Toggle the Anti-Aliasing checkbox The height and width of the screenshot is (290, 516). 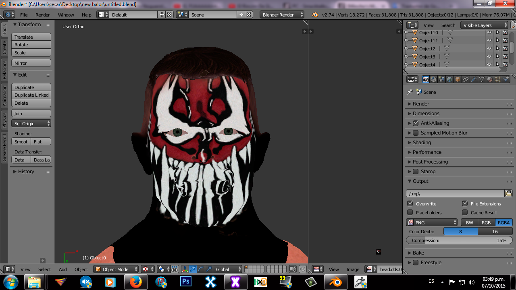416,123
